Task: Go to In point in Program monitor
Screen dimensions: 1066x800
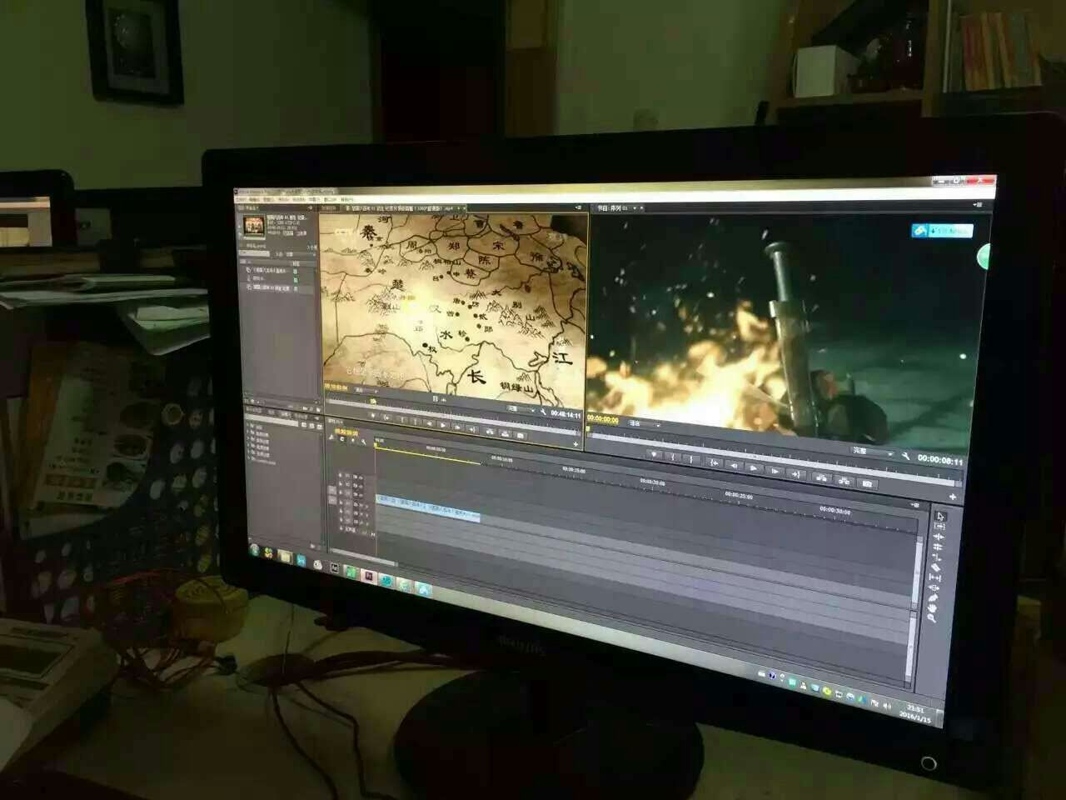Action: tap(714, 462)
